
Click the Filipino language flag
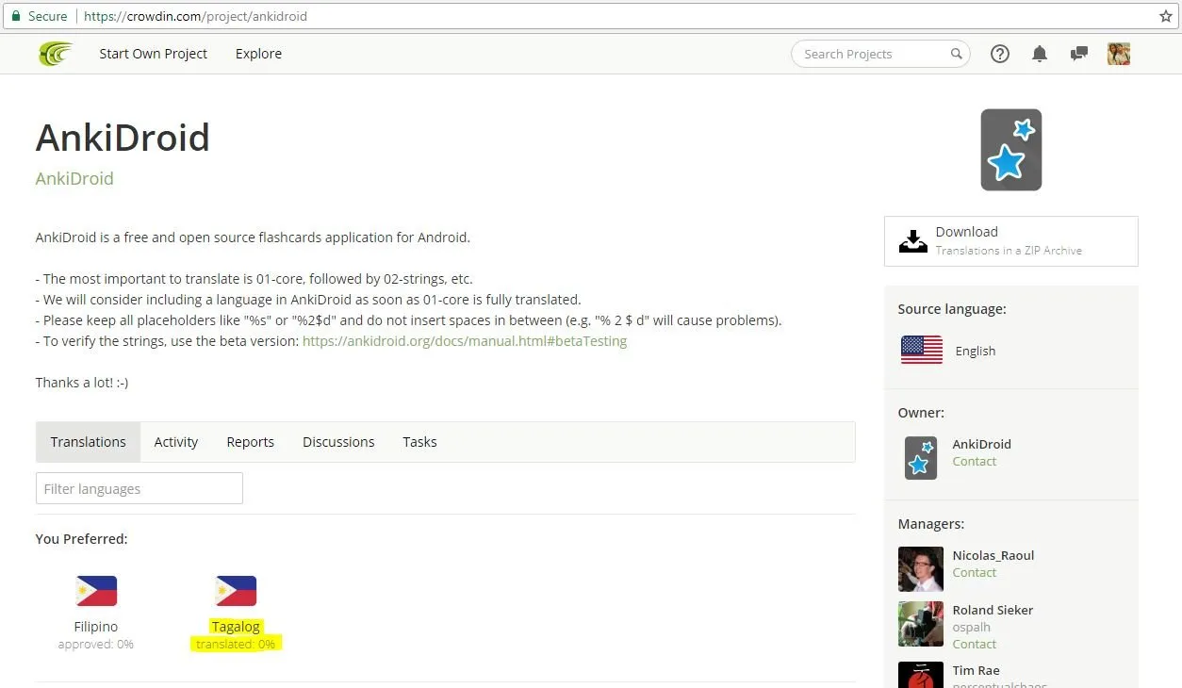[x=96, y=591]
